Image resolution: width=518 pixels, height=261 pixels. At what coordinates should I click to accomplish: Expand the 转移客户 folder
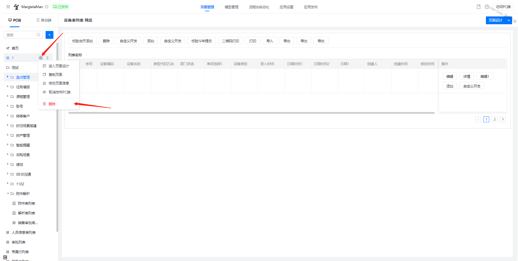[x=8, y=116]
